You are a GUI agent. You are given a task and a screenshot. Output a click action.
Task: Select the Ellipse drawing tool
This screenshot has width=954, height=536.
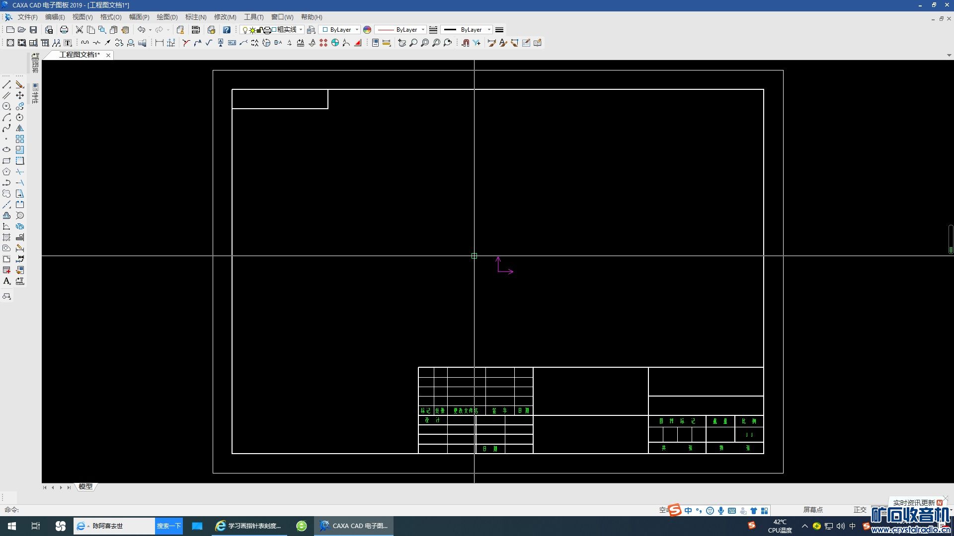point(6,149)
